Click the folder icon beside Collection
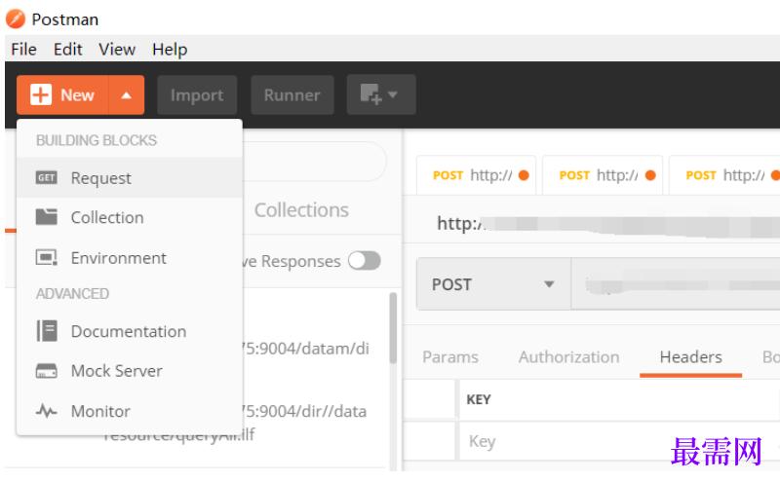This screenshot has height=482, width=780. tap(46, 216)
